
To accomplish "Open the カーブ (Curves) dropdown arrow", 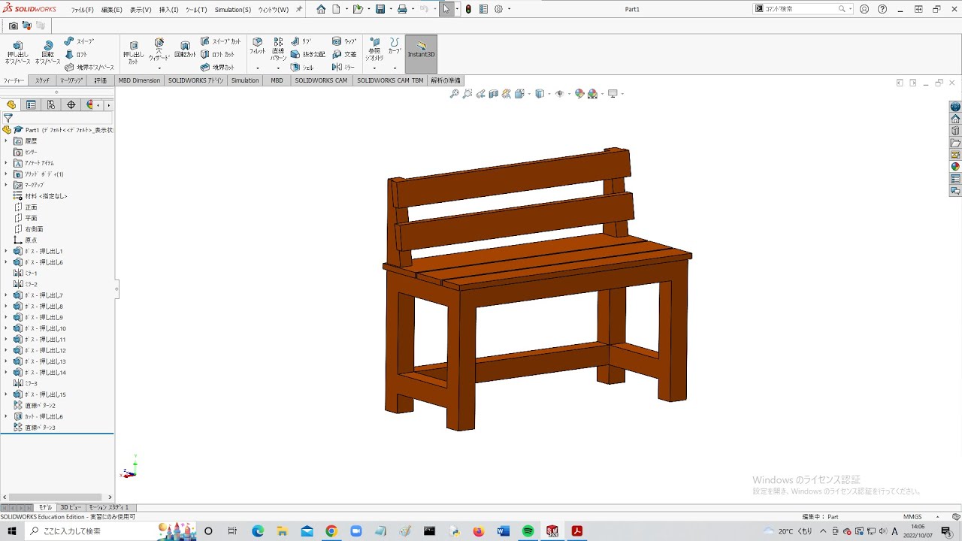I will point(395,68).
